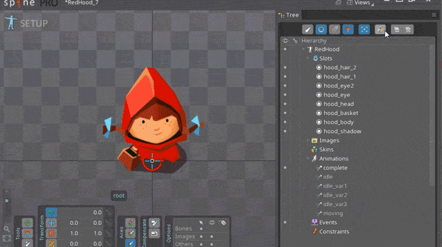Viewport: 442px width, 247px height.
Task: Select the Translate tool in Transform
Action: point(51,223)
